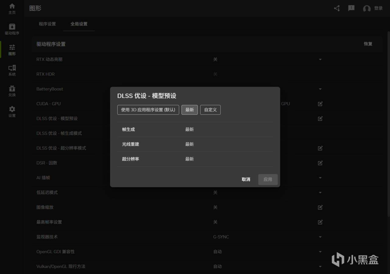The height and width of the screenshot is (274, 390).
Task: Click the 低延迟模式 setting label
Action: 47,192
